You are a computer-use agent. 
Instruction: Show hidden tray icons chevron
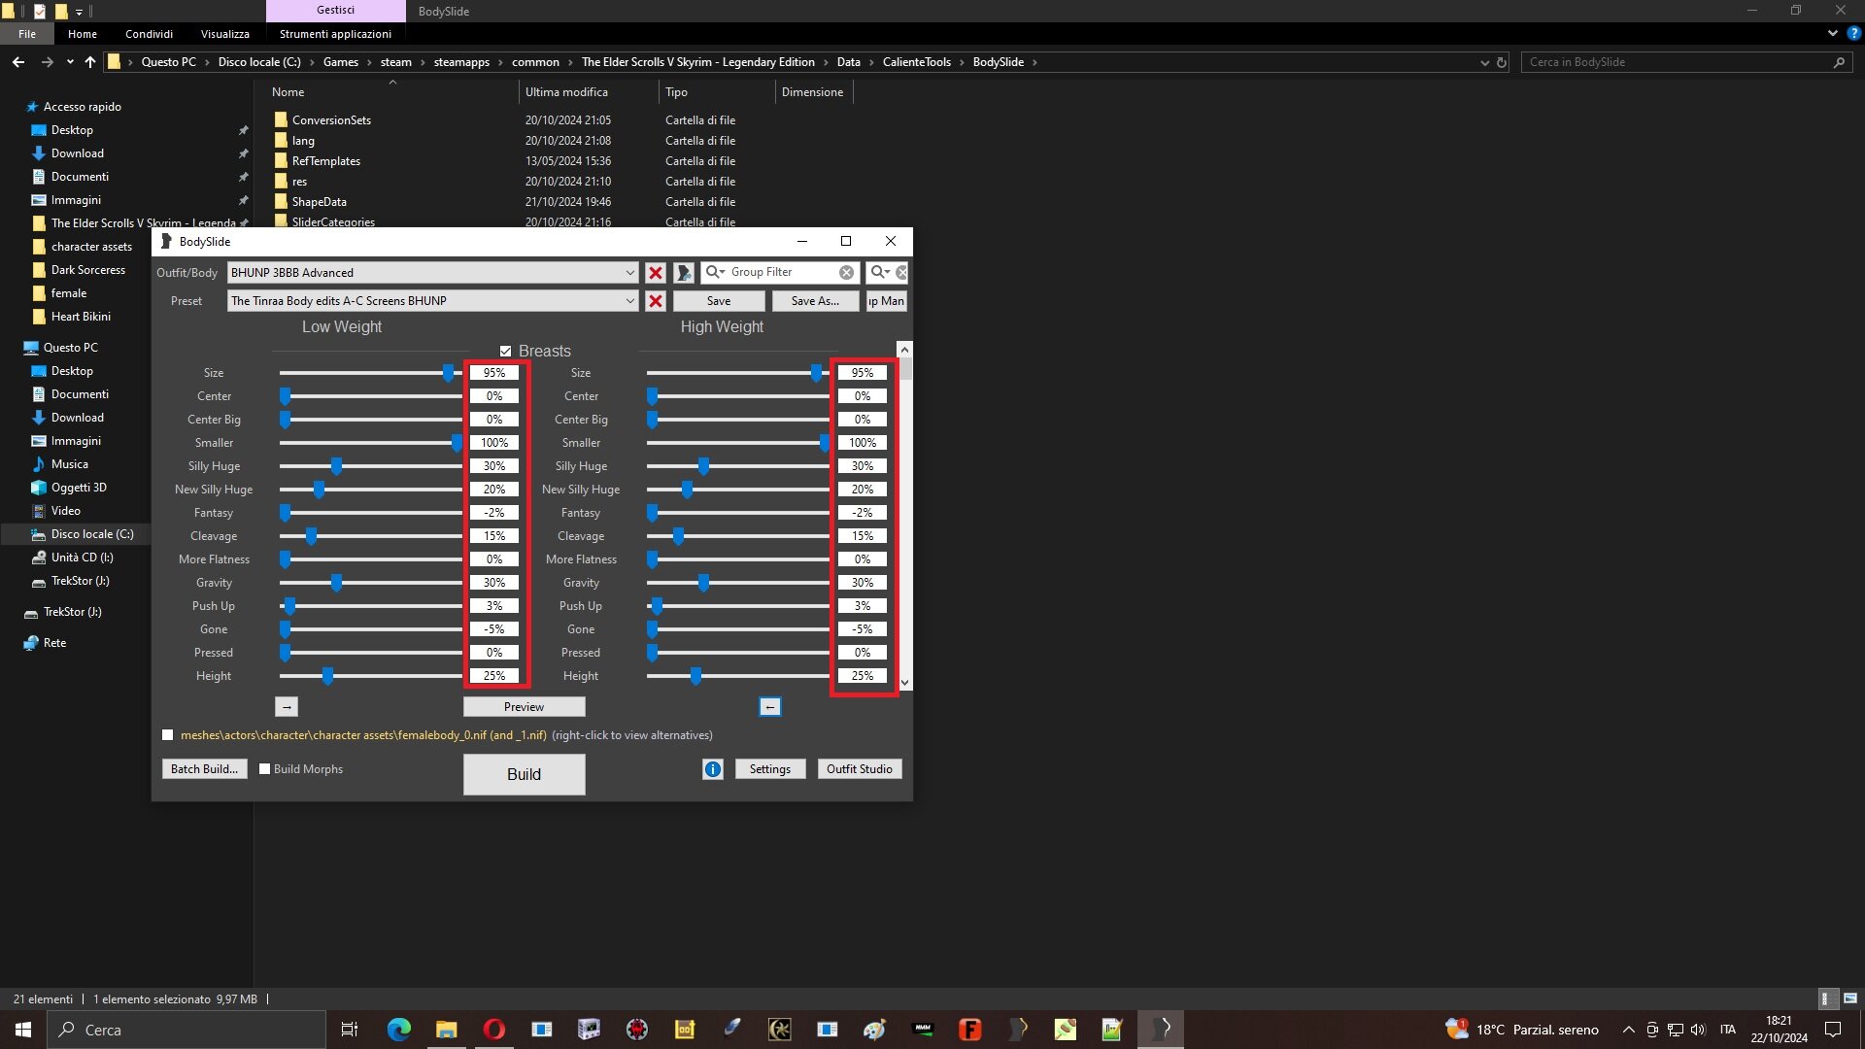(1629, 1030)
